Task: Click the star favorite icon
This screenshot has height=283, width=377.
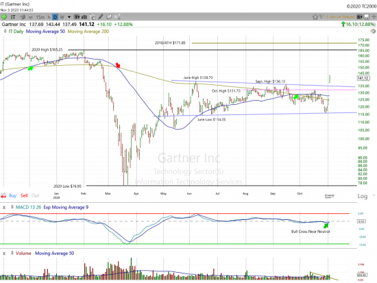Action: [315, 17]
